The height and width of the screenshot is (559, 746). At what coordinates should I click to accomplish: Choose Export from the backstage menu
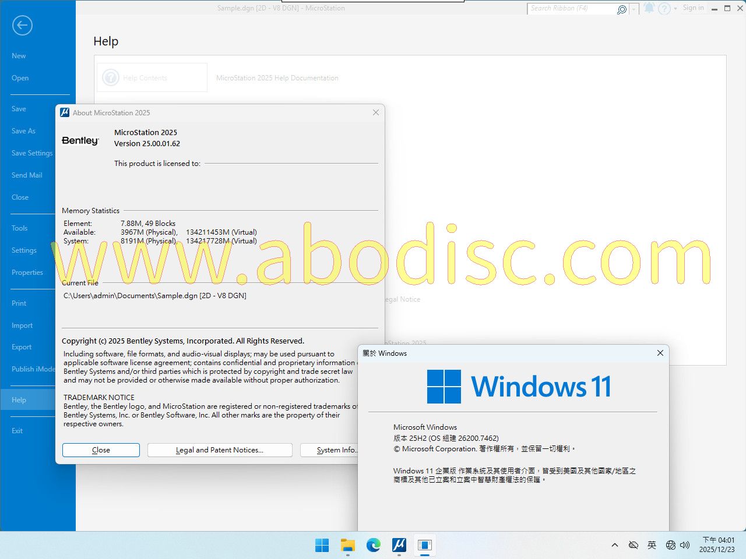tap(22, 347)
